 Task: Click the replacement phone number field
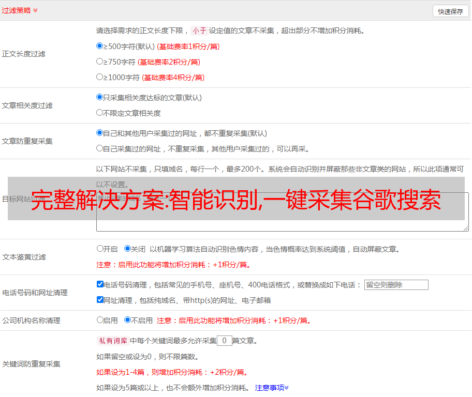point(396,285)
